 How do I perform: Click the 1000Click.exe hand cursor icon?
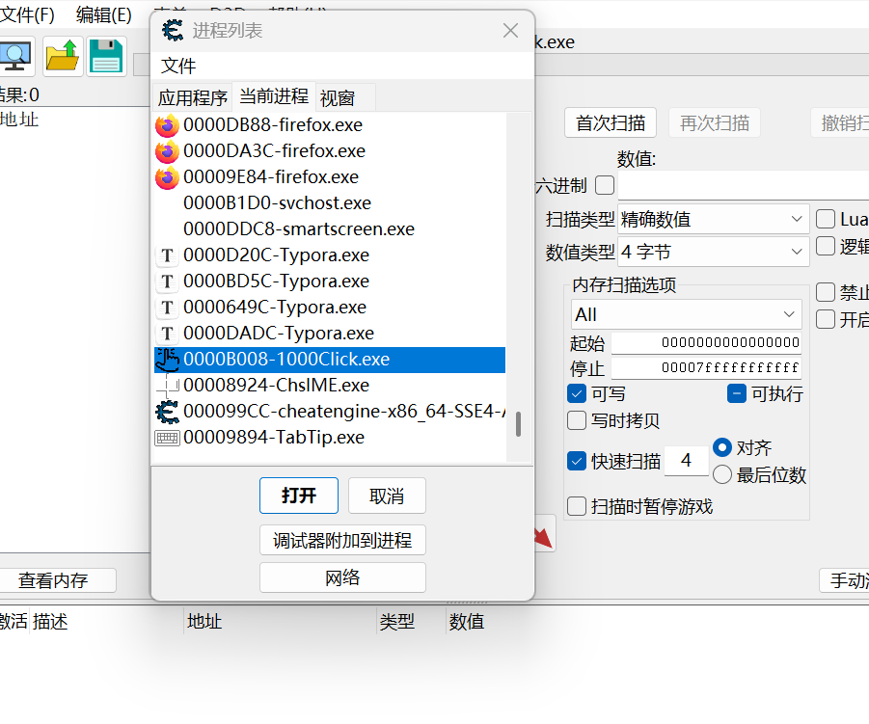pos(167,360)
